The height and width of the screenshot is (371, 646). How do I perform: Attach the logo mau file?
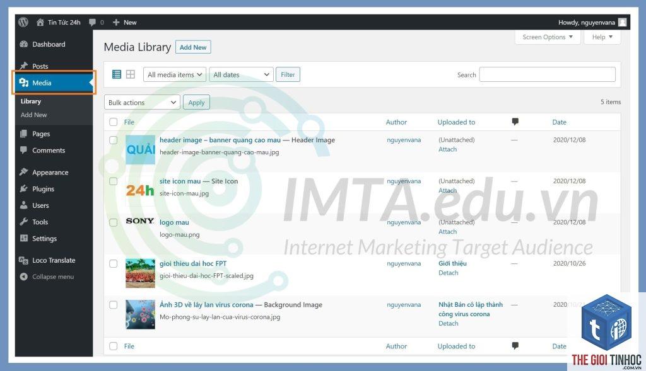click(447, 232)
